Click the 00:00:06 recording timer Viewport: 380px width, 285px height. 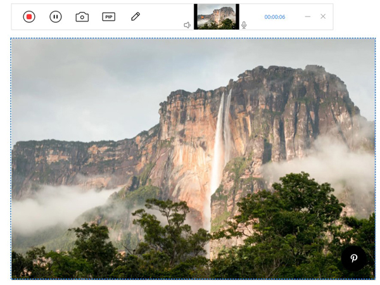click(x=274, y=17)
